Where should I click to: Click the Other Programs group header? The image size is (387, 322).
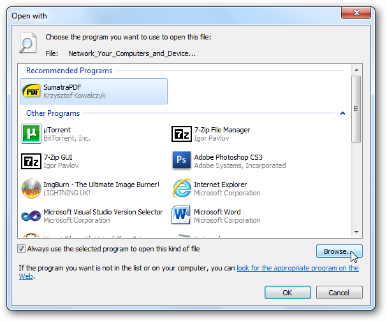click(x=53, y=113)
